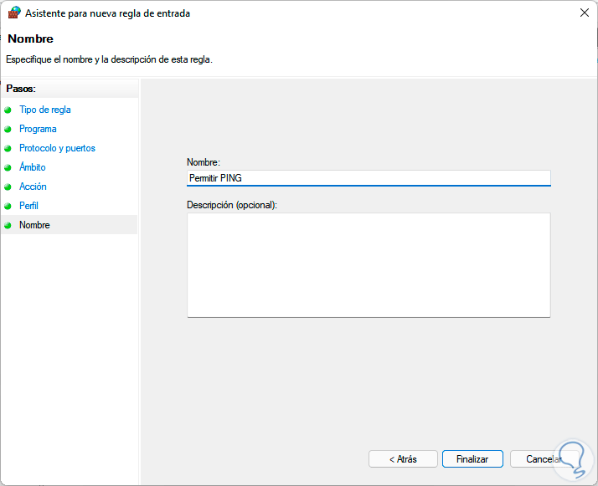Click the green bullet beside Ámbito

(x=8, y=167)
